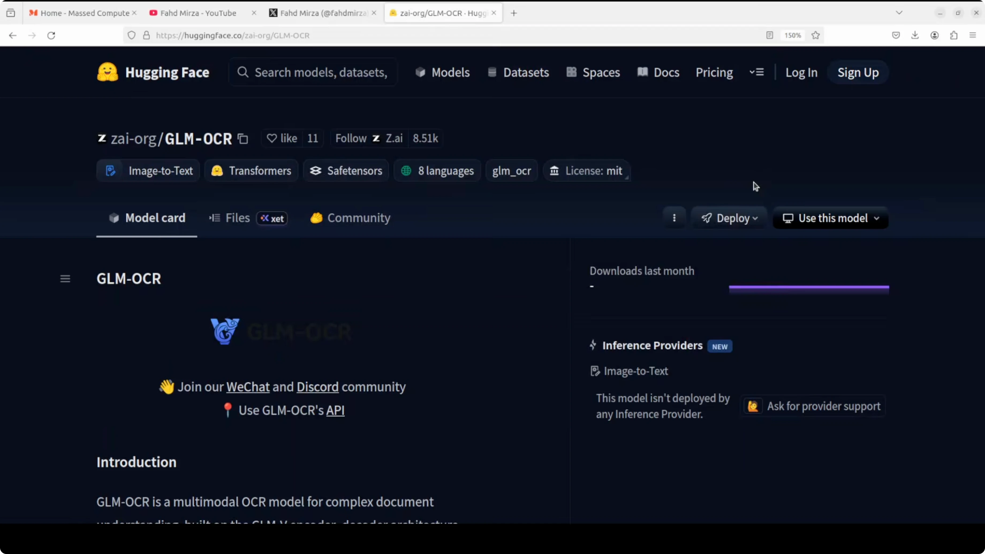Click the table of contents hamburger icon
This screenshot has width=985, height=554.
pos(65,279)
